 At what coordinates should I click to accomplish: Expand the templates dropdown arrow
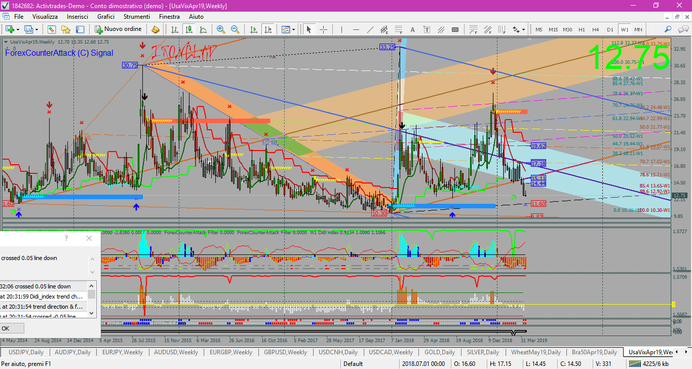pos(294,29)
